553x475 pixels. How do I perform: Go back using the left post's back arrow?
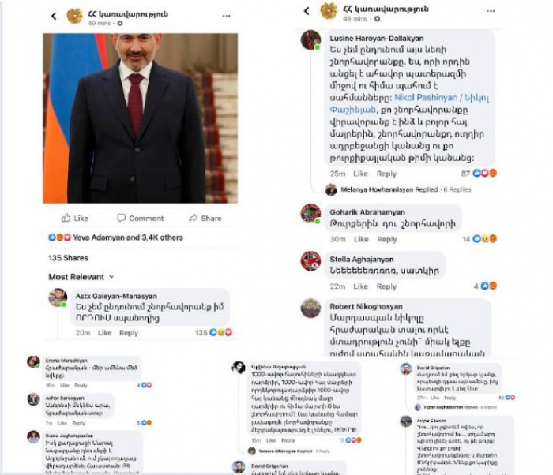point(54,16)
